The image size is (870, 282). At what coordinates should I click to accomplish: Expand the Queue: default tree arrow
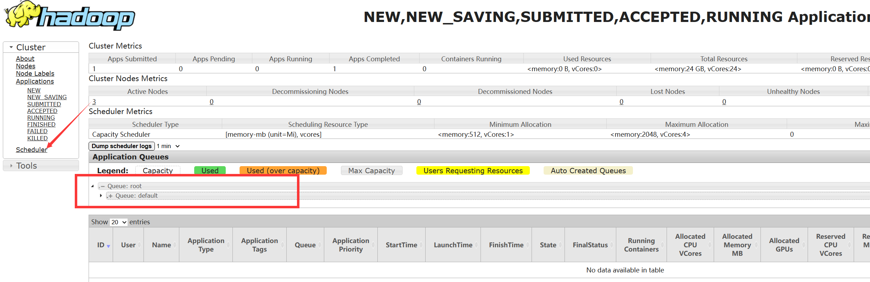tap(101, 196)
